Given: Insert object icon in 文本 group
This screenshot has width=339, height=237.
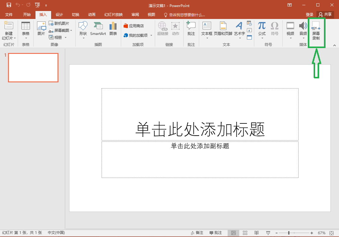Looking at the screenshot, I should (x=249, y=37).
